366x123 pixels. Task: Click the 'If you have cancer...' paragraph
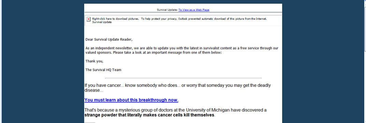tap(177, 88)
